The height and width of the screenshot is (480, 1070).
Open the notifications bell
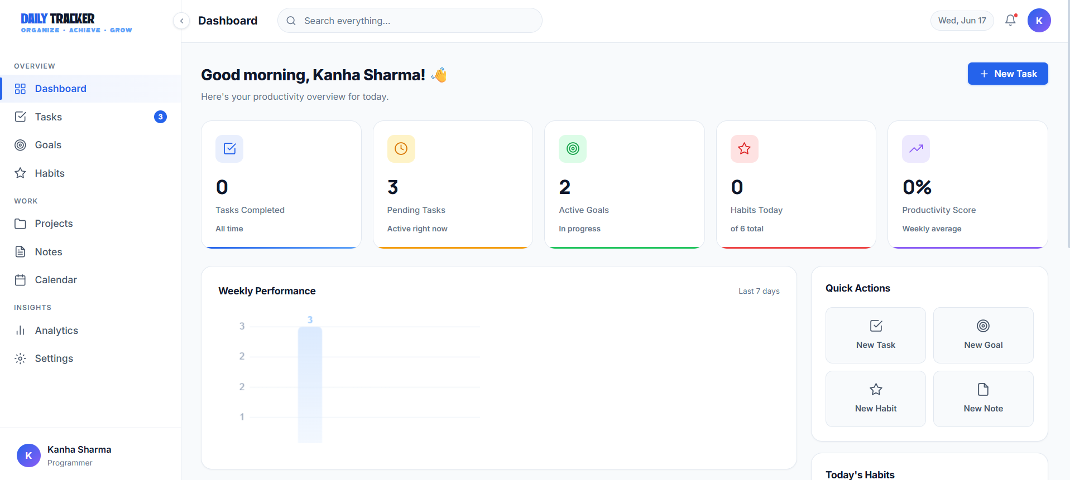1010,21
